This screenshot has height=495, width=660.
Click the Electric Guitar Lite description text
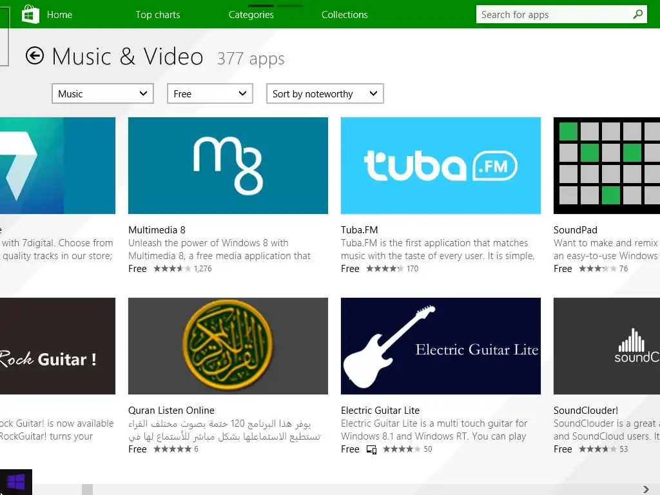coord(434,430)
